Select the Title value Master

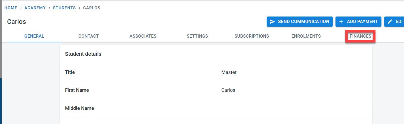pos(229,72)
